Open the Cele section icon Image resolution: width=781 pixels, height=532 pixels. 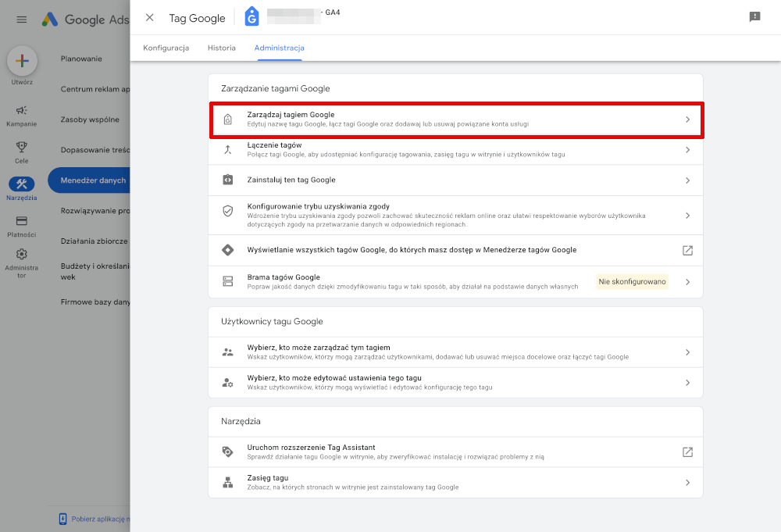click(x=21, y=148)
